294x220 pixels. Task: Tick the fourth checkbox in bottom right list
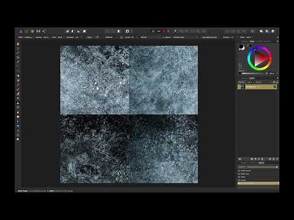point(239,180)
